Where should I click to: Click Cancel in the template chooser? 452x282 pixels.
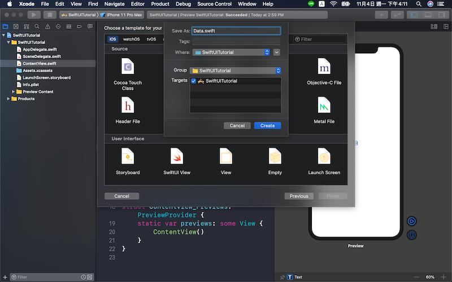point(121,196)
